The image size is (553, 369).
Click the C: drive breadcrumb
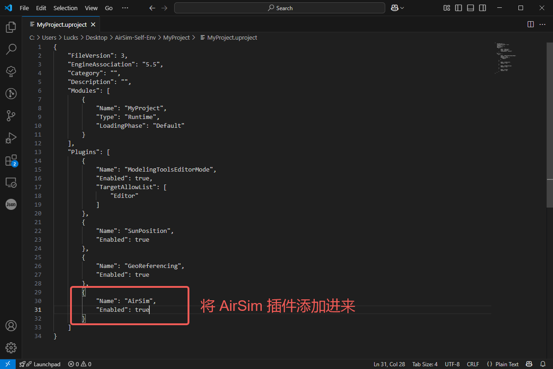(32, 37)
